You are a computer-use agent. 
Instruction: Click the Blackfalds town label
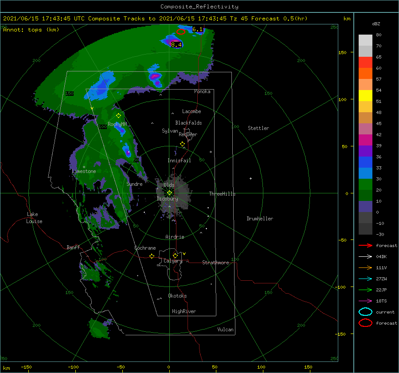[188, 123]
